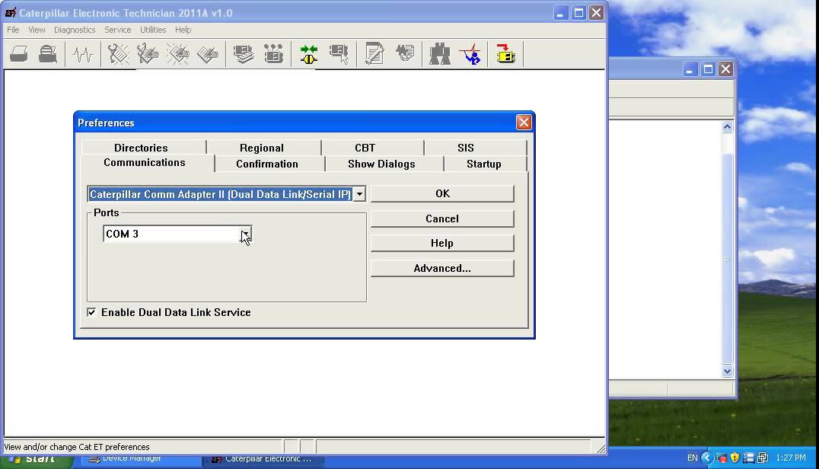Toggle Enable Dual Data Link Service checkbox

pyautogui.click(x=91, y=312)
